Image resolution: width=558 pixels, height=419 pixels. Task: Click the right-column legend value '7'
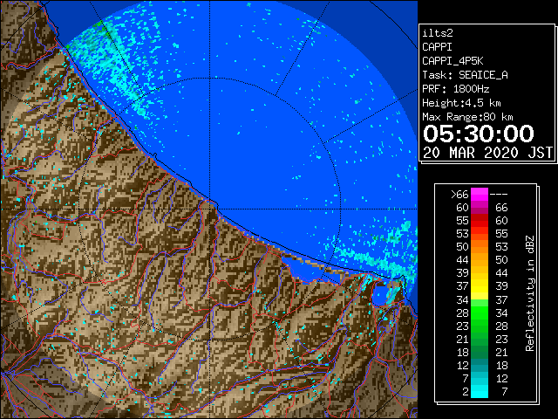tap(504, 392)
